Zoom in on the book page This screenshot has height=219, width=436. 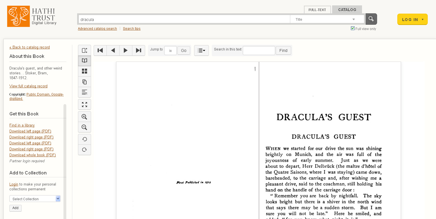click(x=85, y=117)
